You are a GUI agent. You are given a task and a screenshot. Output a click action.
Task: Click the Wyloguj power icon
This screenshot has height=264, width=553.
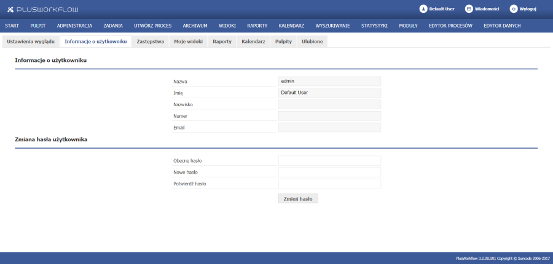514,9
